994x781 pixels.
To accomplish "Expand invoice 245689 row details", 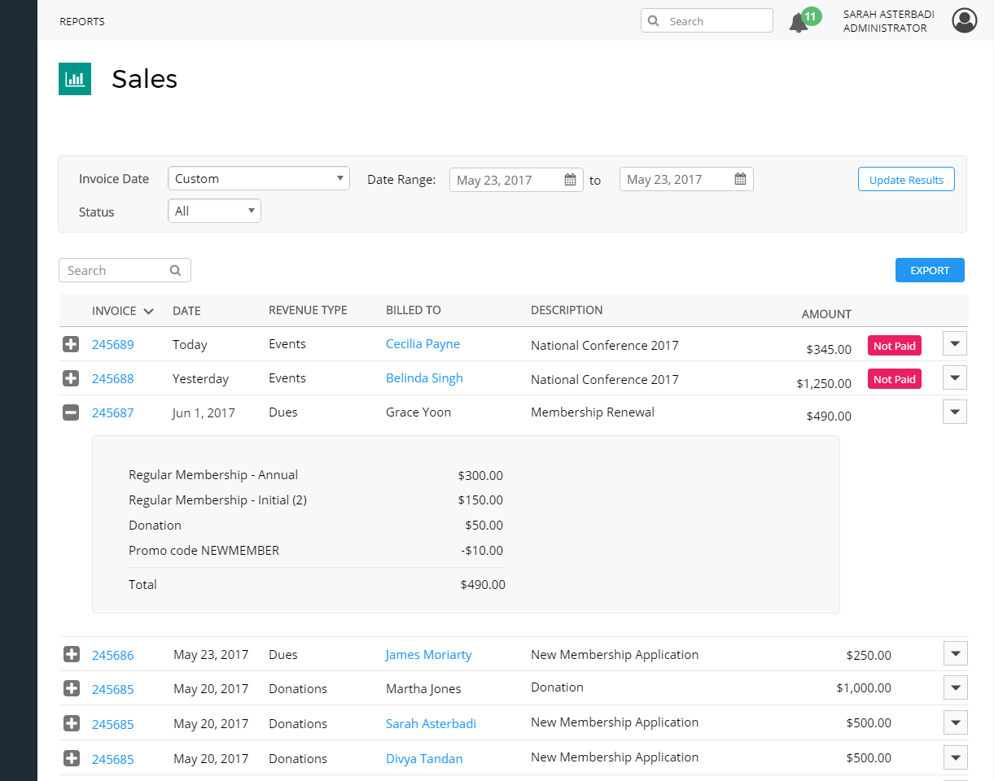I will (x=72, y=345).
